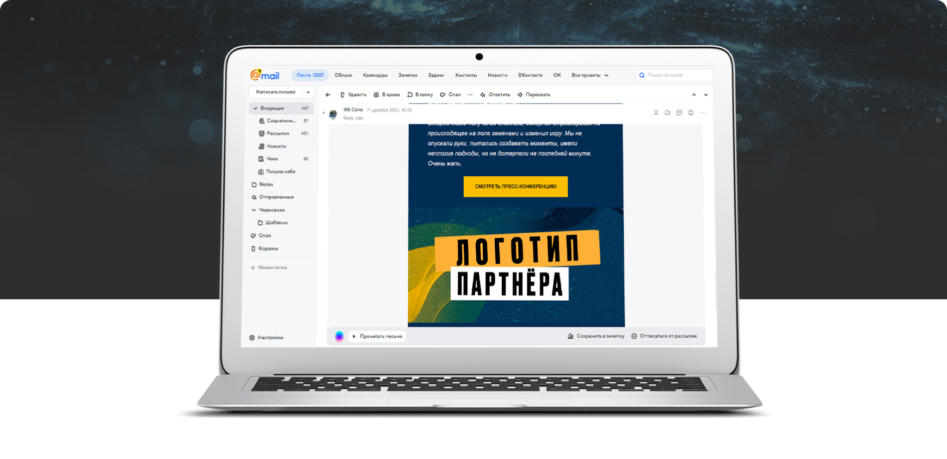Click Прочитать письмо play button
This screenshot has height=459, width=947.
pos(378,336)
